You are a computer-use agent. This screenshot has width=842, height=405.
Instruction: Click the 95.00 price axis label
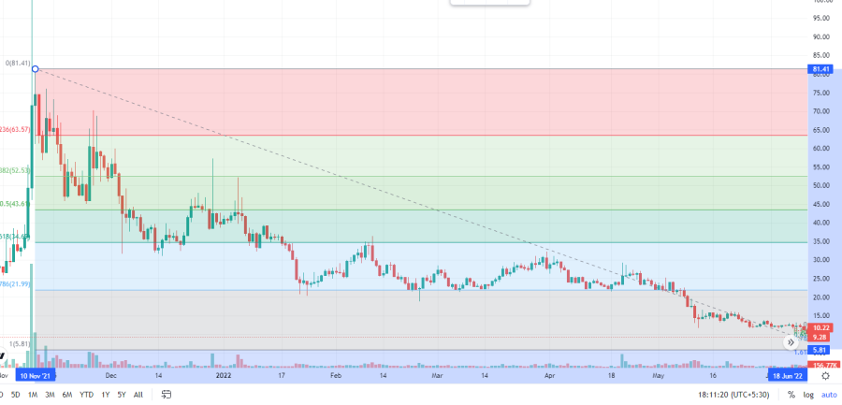coord(822,19)
